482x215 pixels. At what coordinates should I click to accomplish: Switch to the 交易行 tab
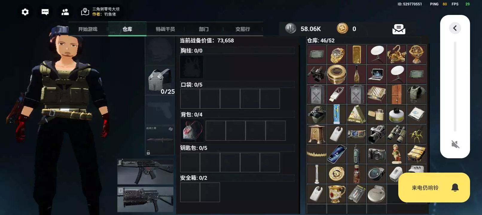[x=242, y=29]
